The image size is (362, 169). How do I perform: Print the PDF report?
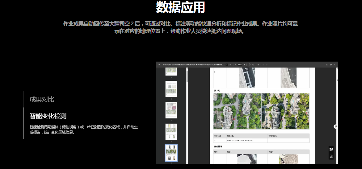point(331,65)
